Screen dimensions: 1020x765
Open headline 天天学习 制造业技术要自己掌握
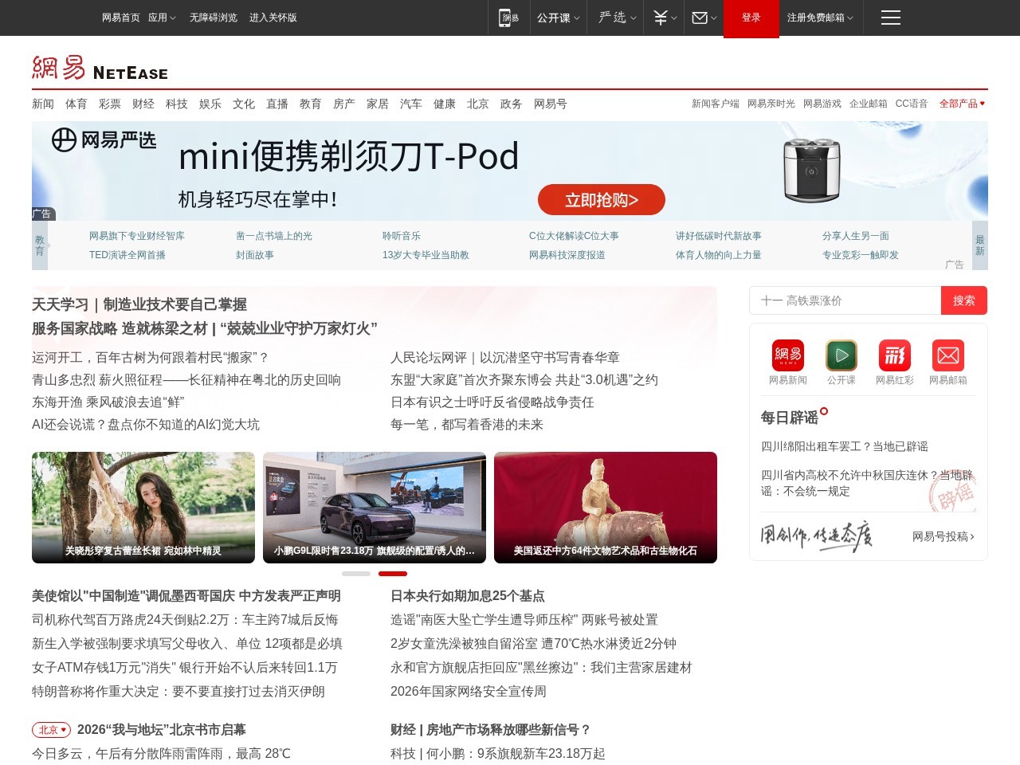[139, 304]
